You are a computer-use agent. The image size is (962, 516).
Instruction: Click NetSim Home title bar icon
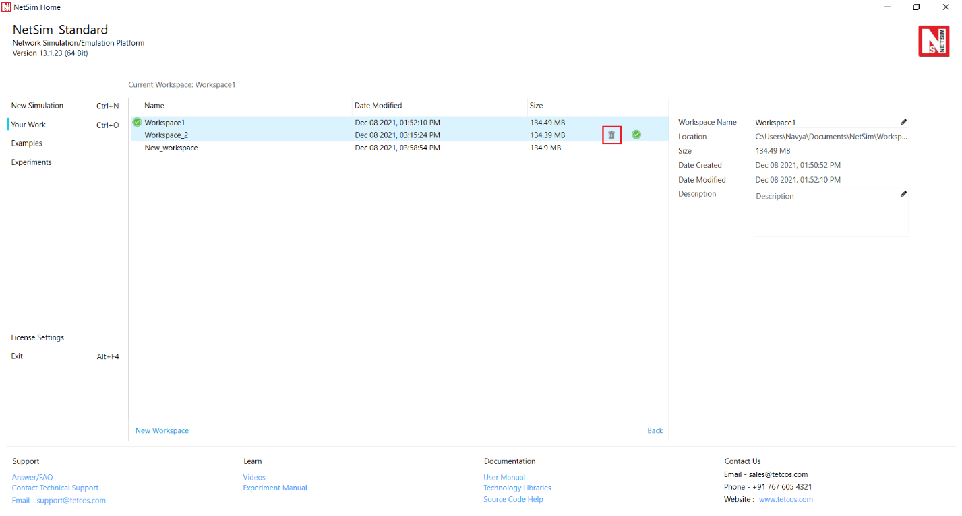pos(6,7)
